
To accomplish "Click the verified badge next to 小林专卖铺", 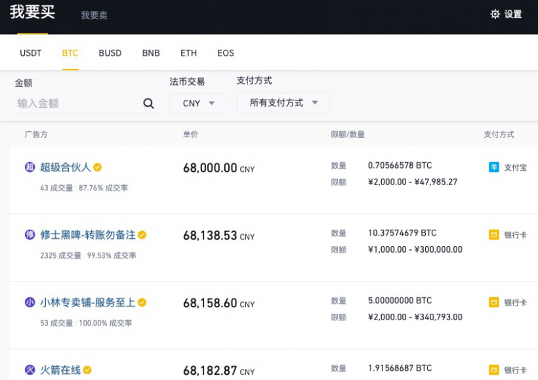I will (143, 302).
